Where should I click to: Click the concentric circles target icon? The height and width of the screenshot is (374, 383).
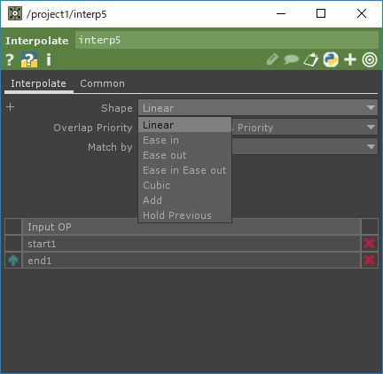coord(370,59)
